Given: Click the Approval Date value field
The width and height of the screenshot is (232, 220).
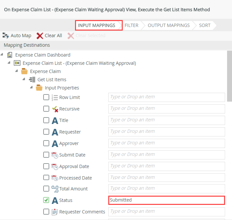Looking at the screenshot, I should coord(167,166).
